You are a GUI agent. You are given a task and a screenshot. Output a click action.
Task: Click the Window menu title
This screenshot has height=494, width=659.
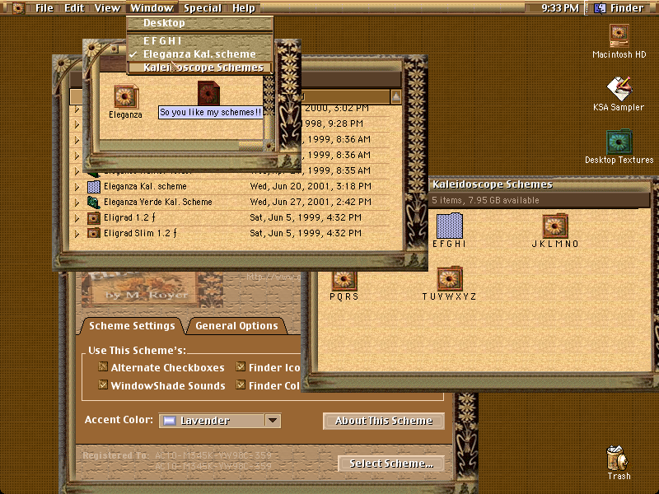[152, 8]
